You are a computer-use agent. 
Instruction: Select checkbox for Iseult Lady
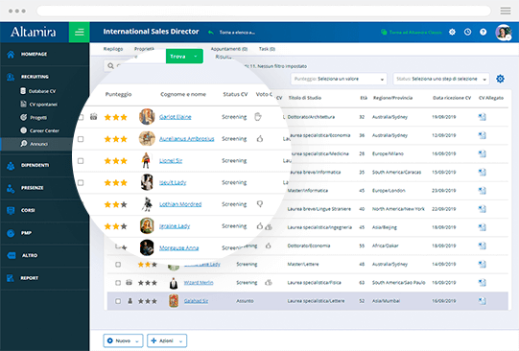81,182
